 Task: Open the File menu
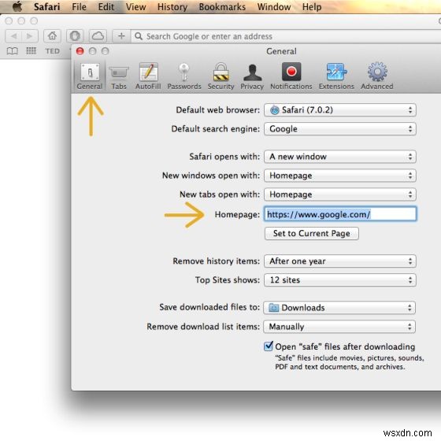79,7
